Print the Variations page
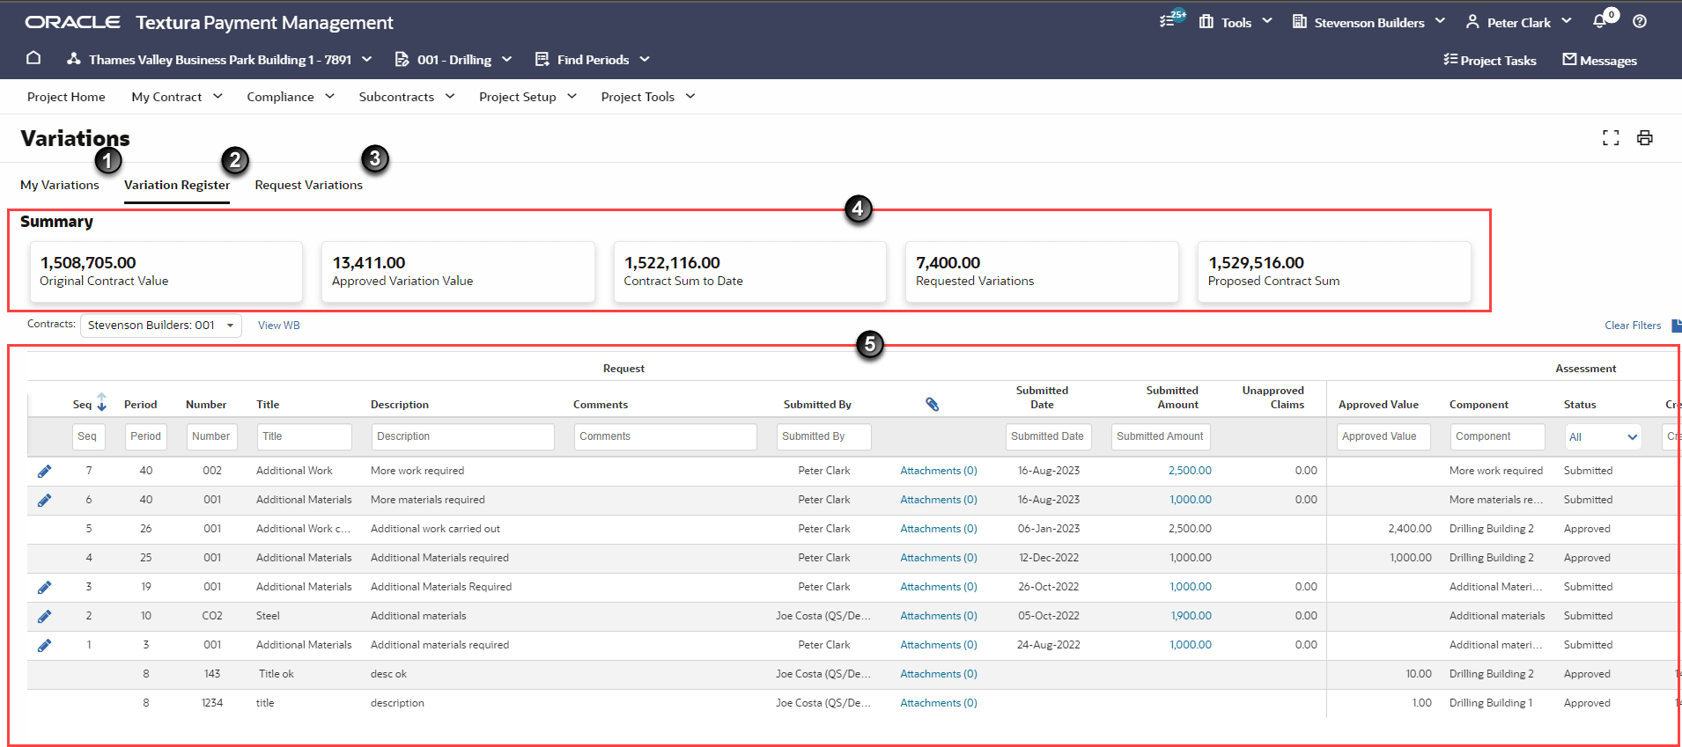The width and height of the screenshot is (1682, 747). [1645, 138]
